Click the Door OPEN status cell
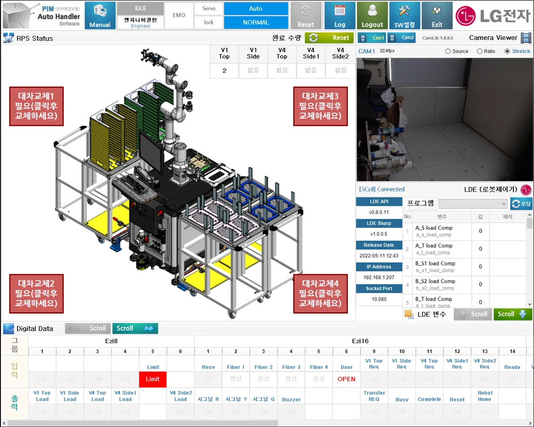The height and width of the screenshot is (427, 534). point(346,379)
